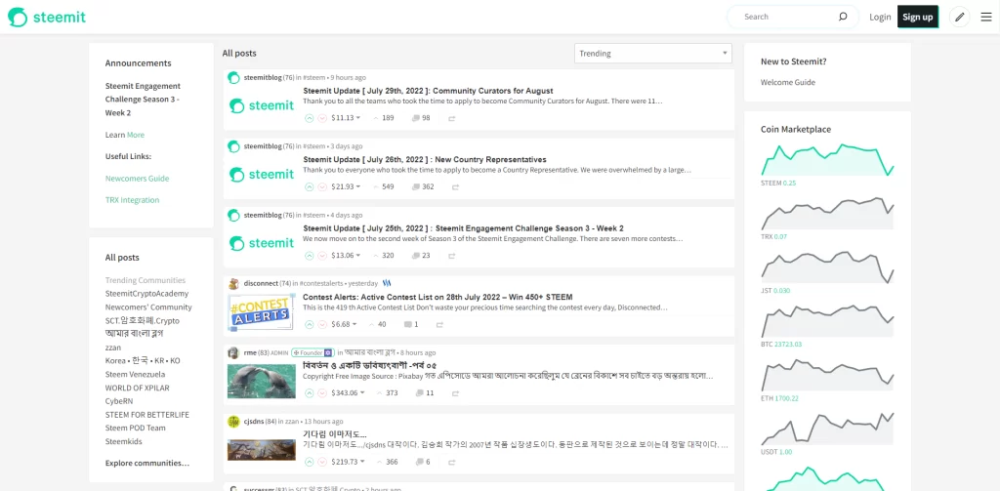The width and height of the screenshot is (1000, 491).
Task: Open comments on Engagement Challenge Week 2 post
Action: click(x=421, y=256)
